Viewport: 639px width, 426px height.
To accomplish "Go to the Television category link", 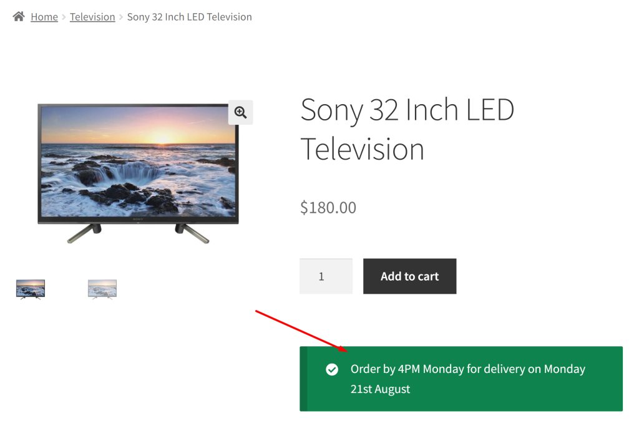I will [92, 17].
